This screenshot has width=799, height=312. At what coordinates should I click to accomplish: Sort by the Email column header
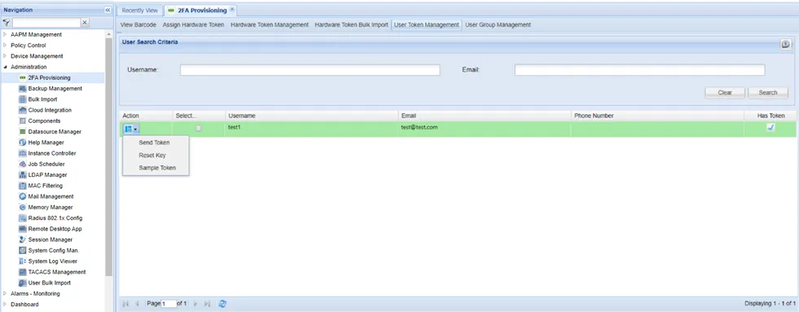(x=484, y=116)
